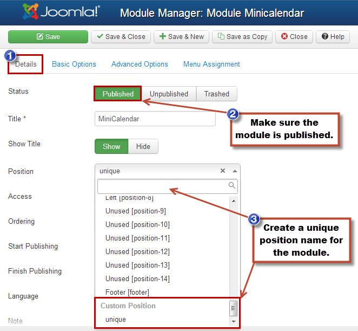This screenshot has width=358, height=331.
Task: Set status to Published
Action: 118,94
